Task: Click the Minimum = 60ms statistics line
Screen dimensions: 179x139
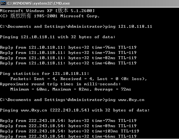Action: click(x=71, y=89)
